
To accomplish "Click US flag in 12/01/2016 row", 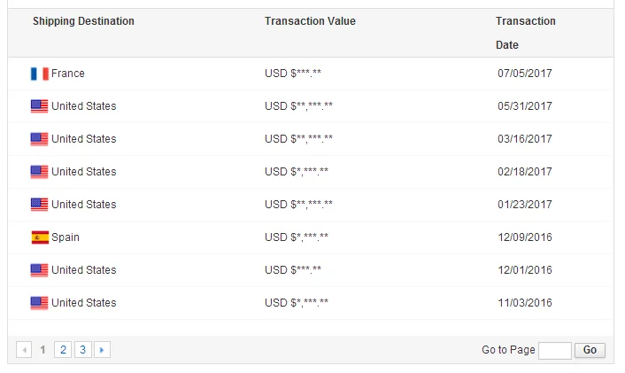I will pyautogui.click(x=39, y=270).
